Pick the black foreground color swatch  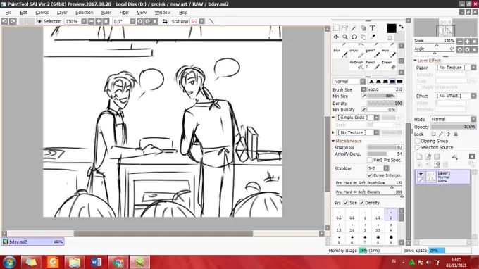392,28
